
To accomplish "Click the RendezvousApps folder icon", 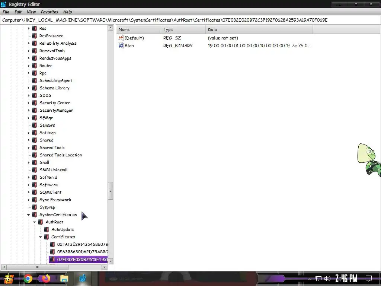I will pos(35,58).
